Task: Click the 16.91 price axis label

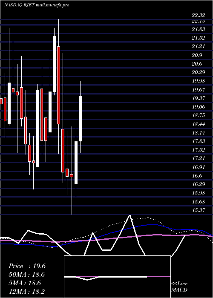Action: [x=198, y=167]
